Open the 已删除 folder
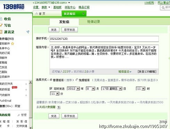The height and width of the screenshot is (129, 170). pos(3,72)
